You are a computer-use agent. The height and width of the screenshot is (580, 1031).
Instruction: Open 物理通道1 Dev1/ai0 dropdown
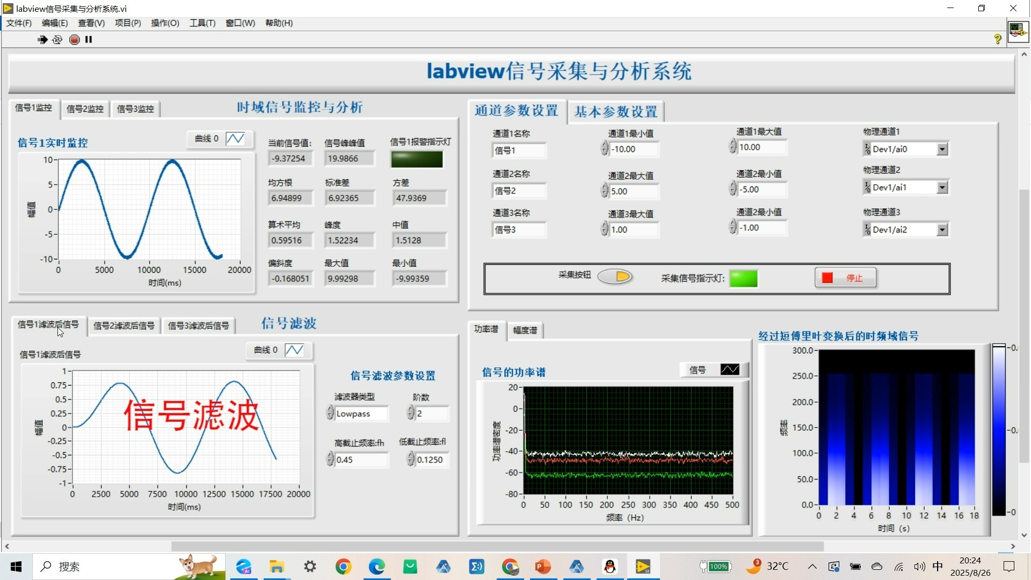(x=942, y=149)
